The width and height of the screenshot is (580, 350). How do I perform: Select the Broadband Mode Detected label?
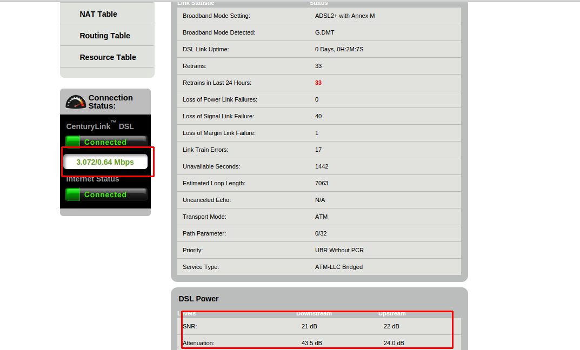click(x=219, y=32)
